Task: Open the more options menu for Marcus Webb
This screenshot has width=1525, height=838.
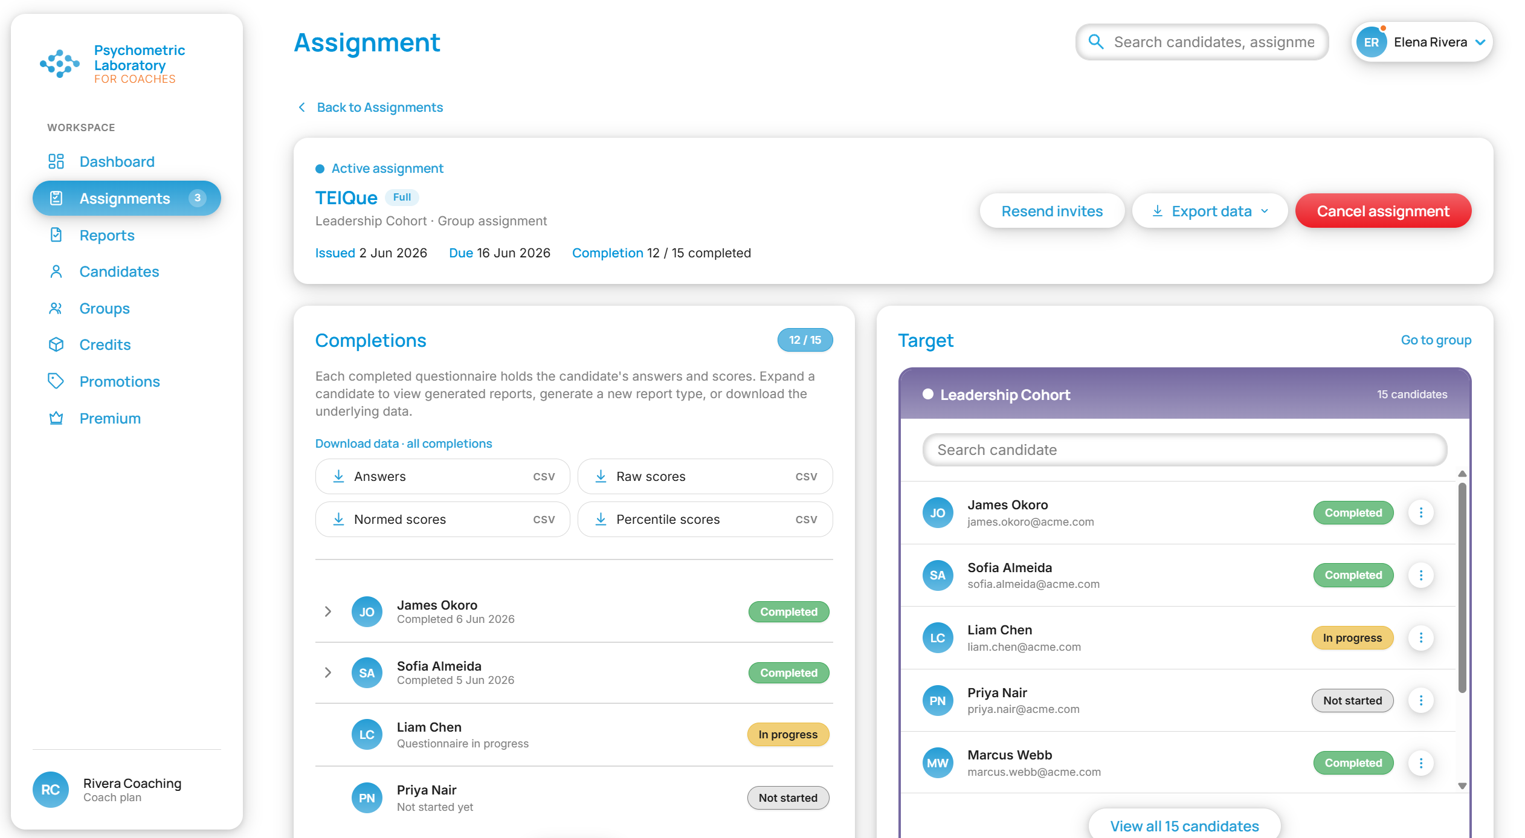Action: pos(1420,763)
